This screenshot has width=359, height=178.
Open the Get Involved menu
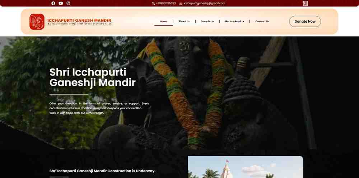click(x=233, y=21)
